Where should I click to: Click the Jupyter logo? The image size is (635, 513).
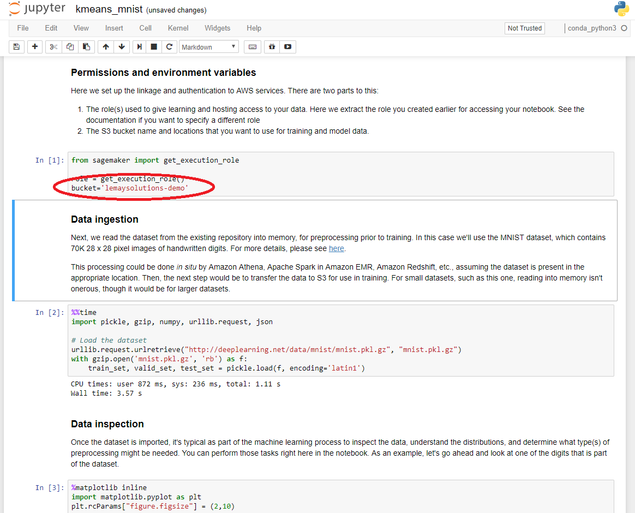click(37, 9)
